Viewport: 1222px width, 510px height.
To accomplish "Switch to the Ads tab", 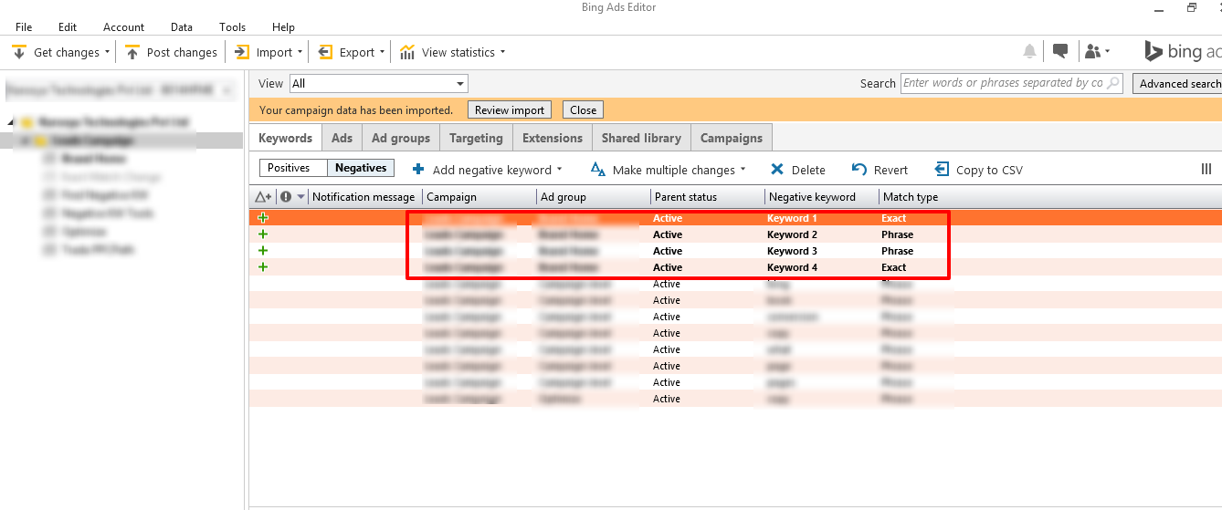I will click(x=342, y=138).
